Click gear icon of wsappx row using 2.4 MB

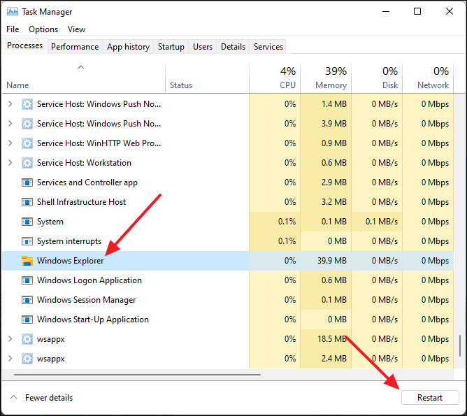[27, 359]
